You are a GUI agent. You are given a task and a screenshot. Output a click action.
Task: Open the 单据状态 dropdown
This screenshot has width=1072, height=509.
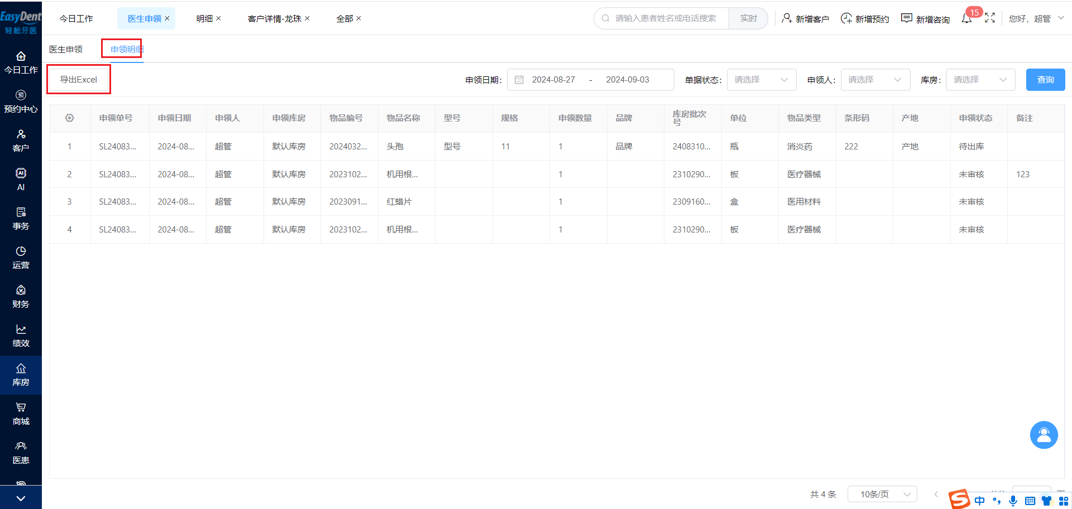point(761,80)
